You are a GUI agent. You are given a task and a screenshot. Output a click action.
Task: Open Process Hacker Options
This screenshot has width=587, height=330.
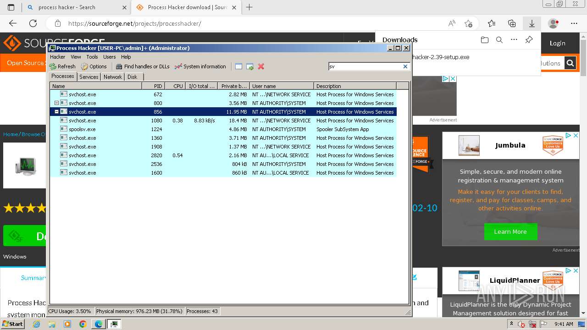coord(94,66)
